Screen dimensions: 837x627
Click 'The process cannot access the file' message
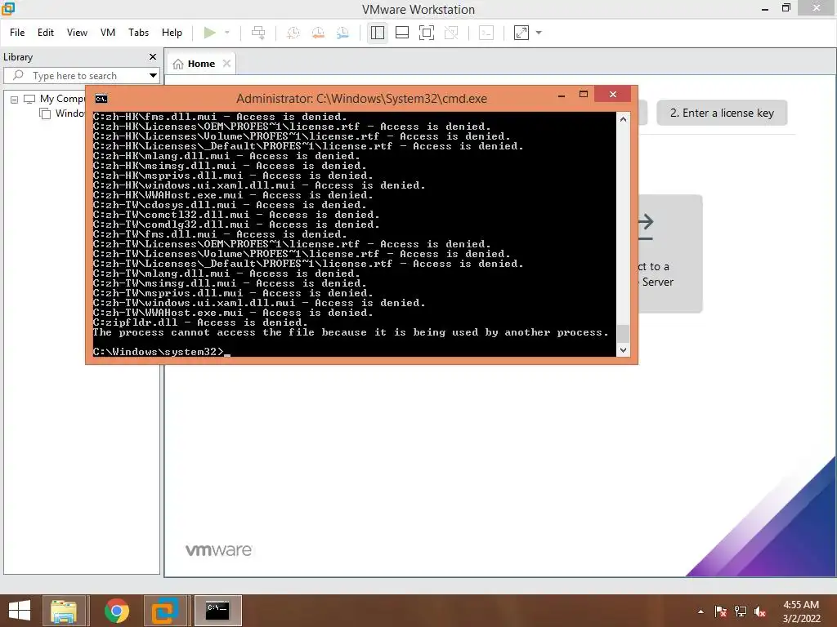[x=351, y=332]
